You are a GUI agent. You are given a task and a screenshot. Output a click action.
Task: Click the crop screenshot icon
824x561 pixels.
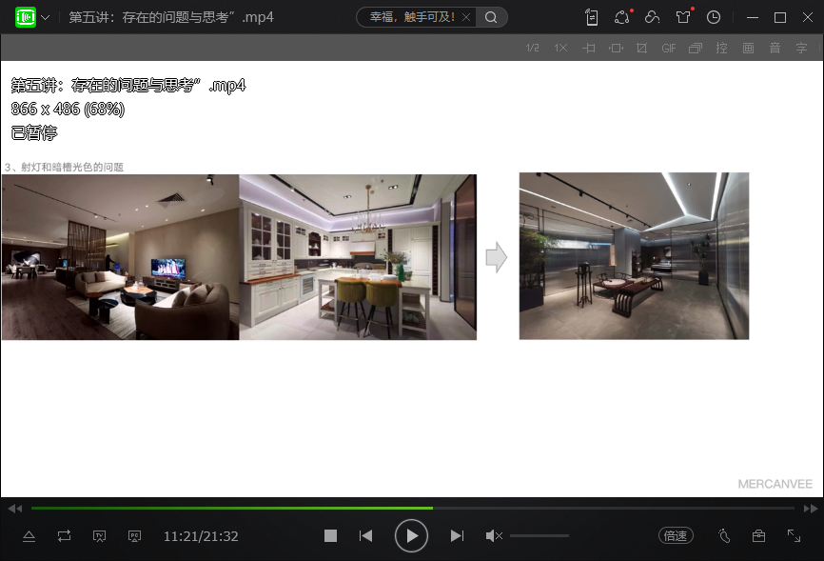pyautogui.click(x=641, y=48)
